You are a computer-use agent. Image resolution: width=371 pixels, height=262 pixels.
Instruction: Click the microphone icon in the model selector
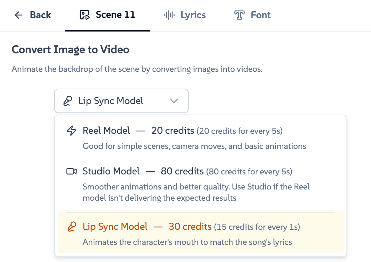(x=67, y=101)
